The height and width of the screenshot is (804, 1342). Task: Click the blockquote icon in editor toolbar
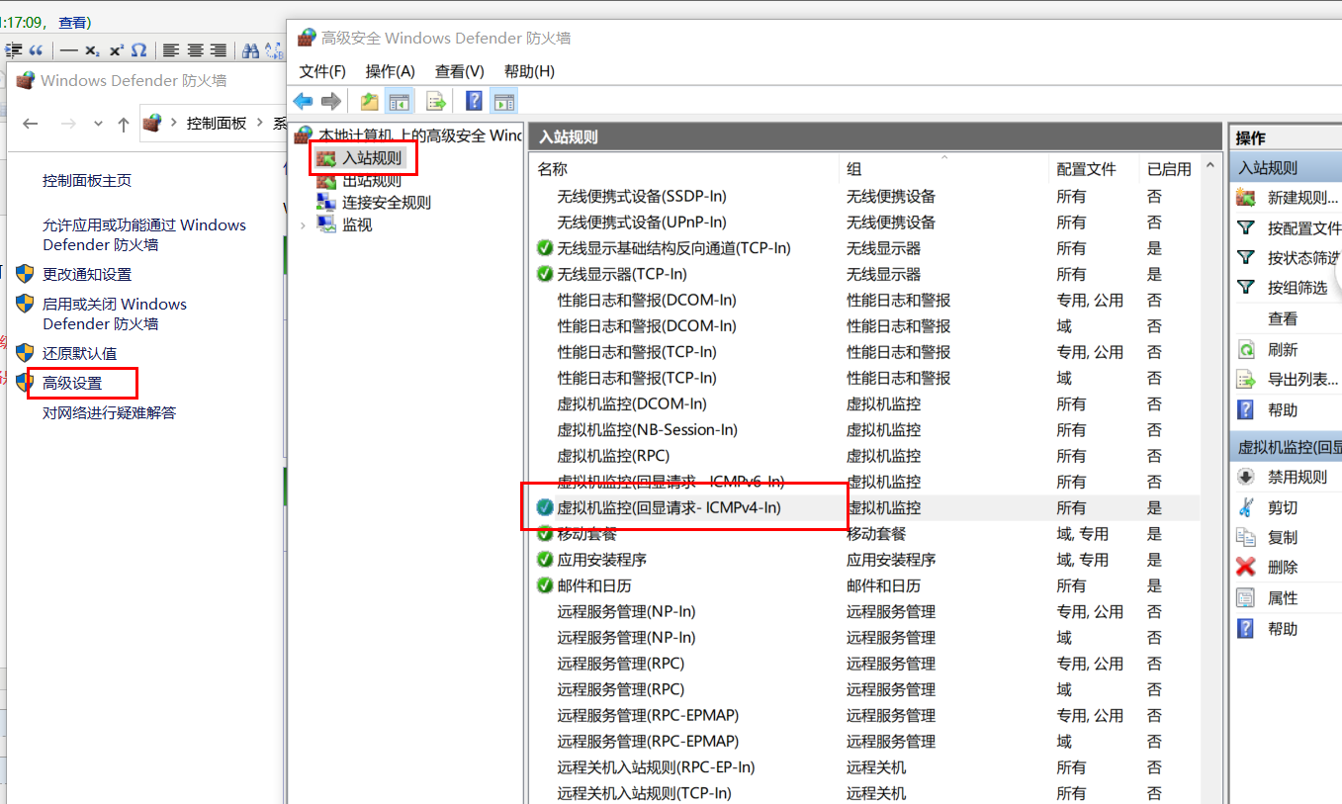[x=37, y=49]
